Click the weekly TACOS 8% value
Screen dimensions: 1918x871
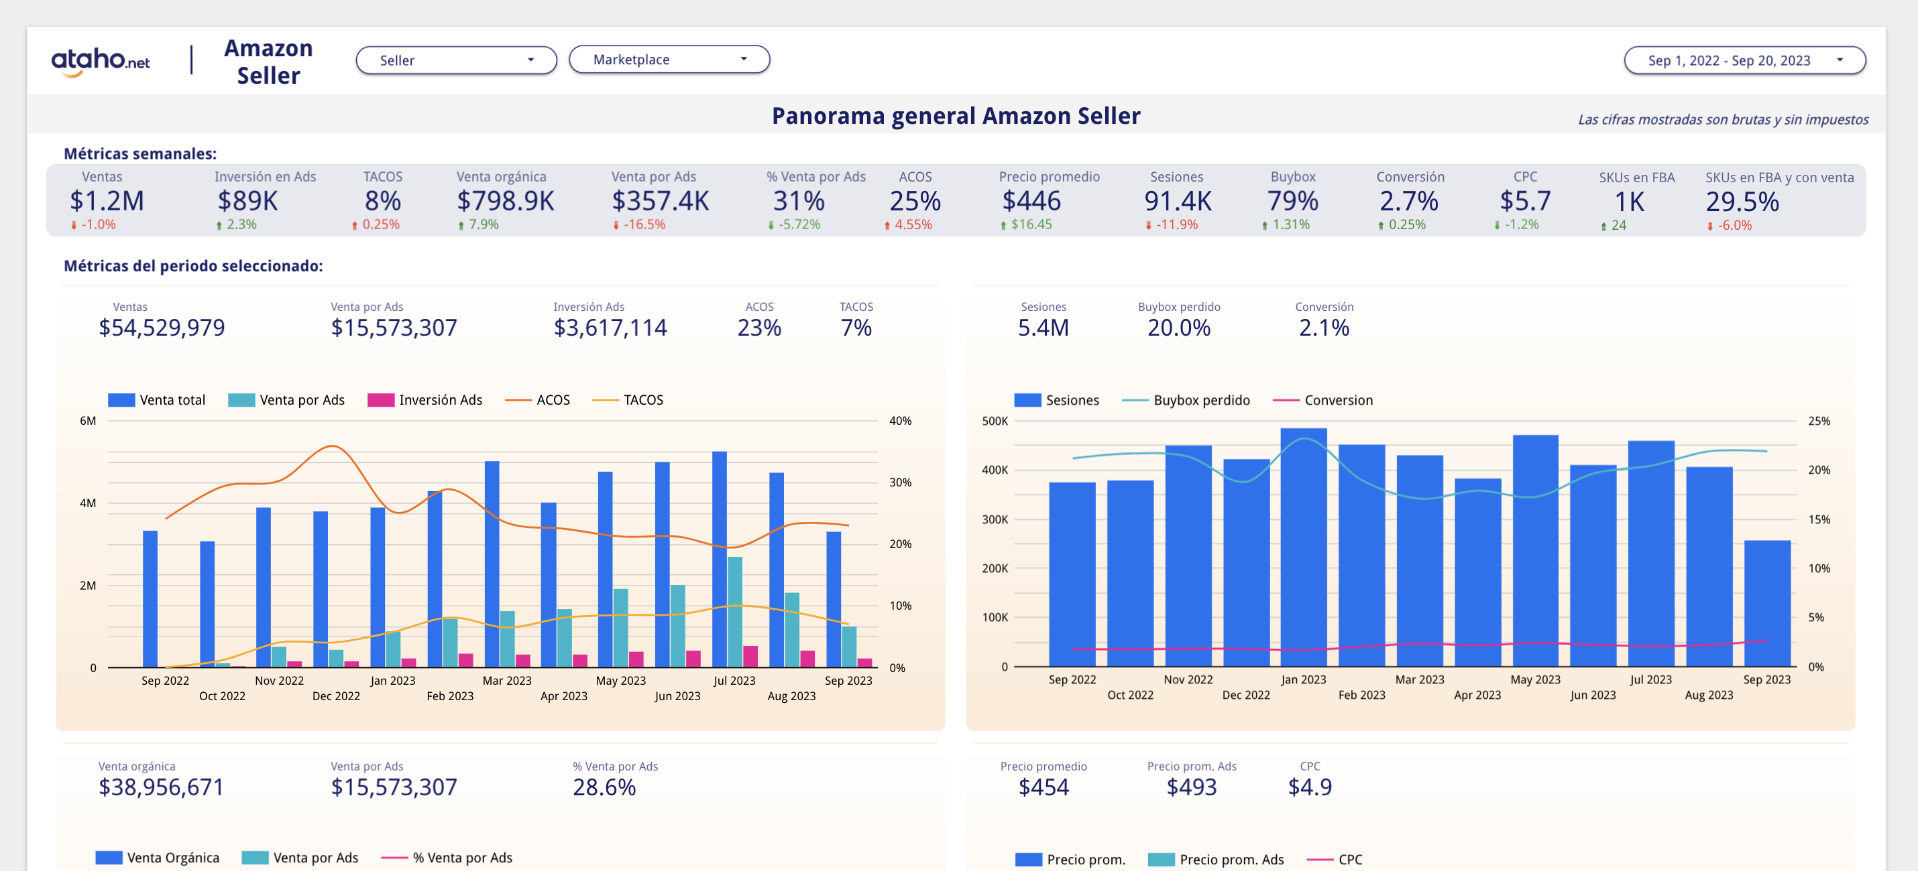coord(383,201)
